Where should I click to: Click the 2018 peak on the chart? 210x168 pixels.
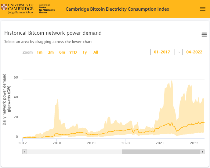[x=57, y=99]
